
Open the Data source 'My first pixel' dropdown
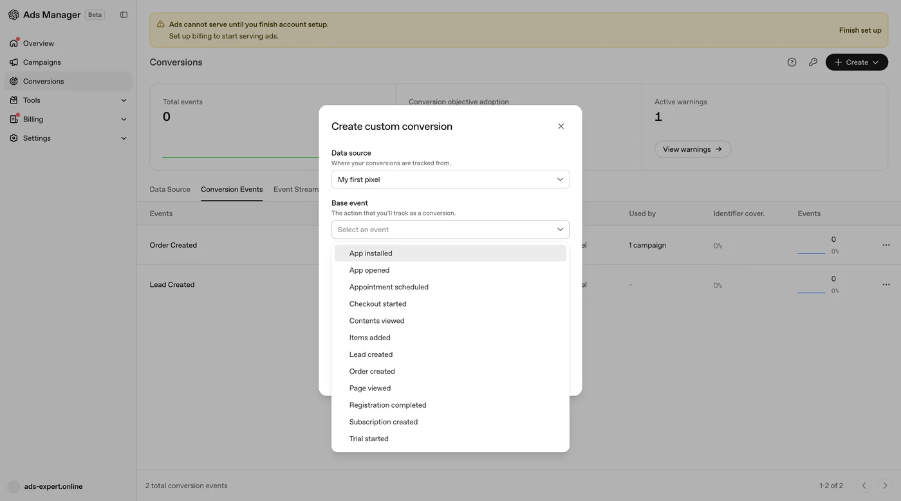[450, 179]
